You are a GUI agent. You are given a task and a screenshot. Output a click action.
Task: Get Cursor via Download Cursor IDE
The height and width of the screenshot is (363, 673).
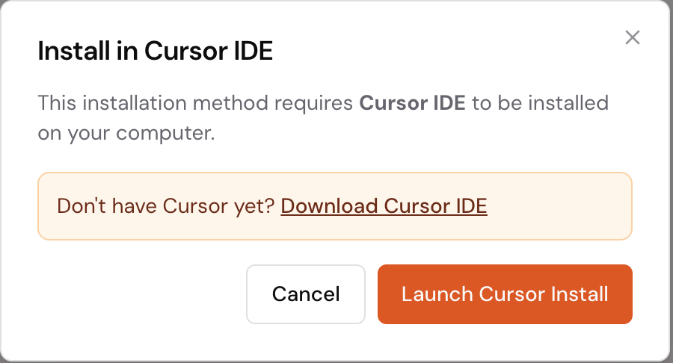(384, 206)
